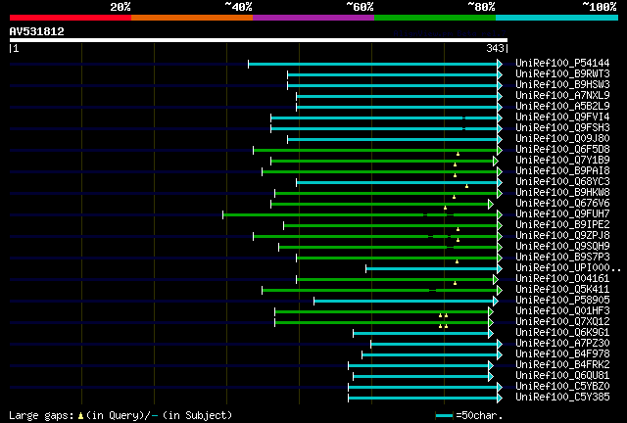Click the UniRef100_A7PZ30 label

tap(562, 344)
